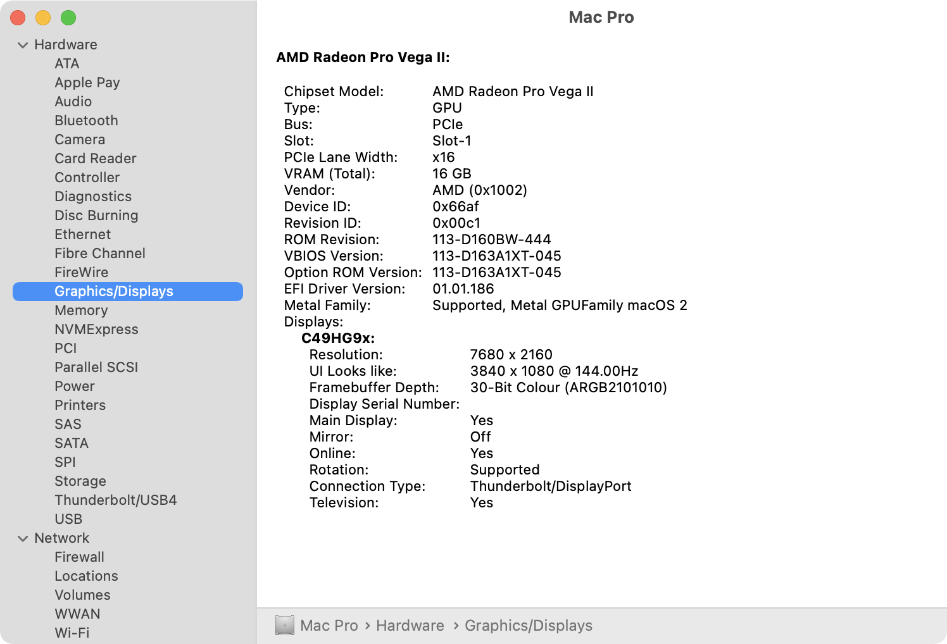
Task: Open the SPI entry
Action: 65,462
